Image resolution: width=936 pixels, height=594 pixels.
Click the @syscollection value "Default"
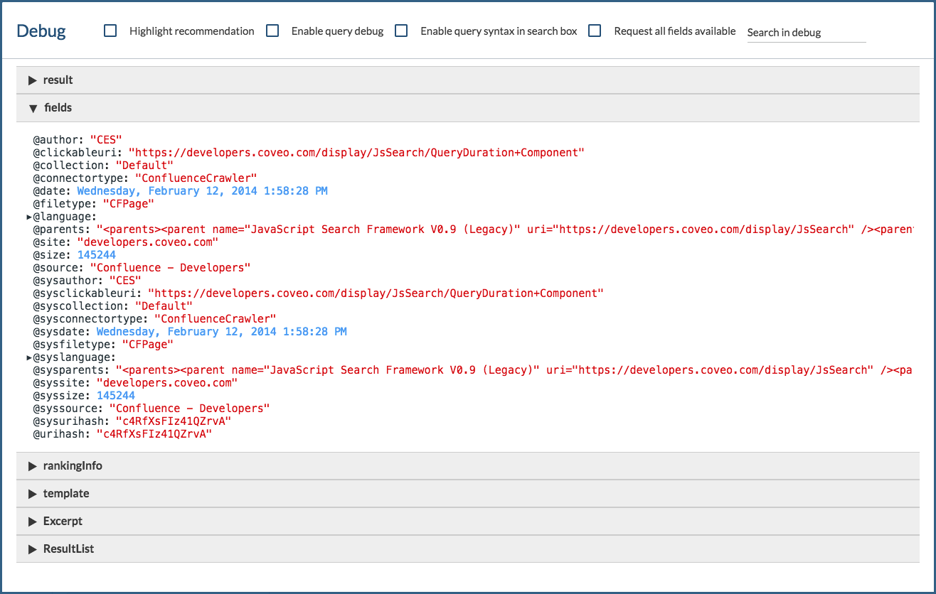164,306
